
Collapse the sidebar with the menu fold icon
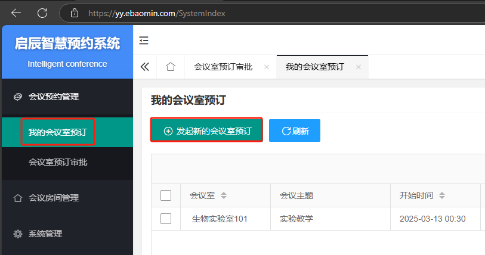coord(144,41)
